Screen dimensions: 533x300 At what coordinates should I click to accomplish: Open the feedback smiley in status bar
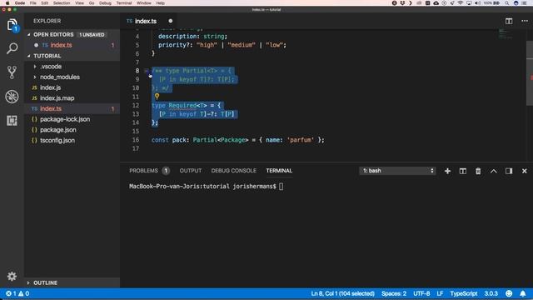[x=509, y=293]
